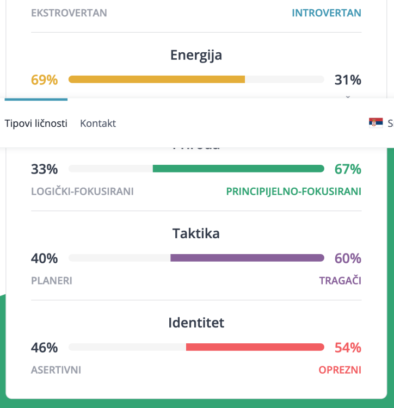Click the TRAGAČI trait label

coord(340,281)
